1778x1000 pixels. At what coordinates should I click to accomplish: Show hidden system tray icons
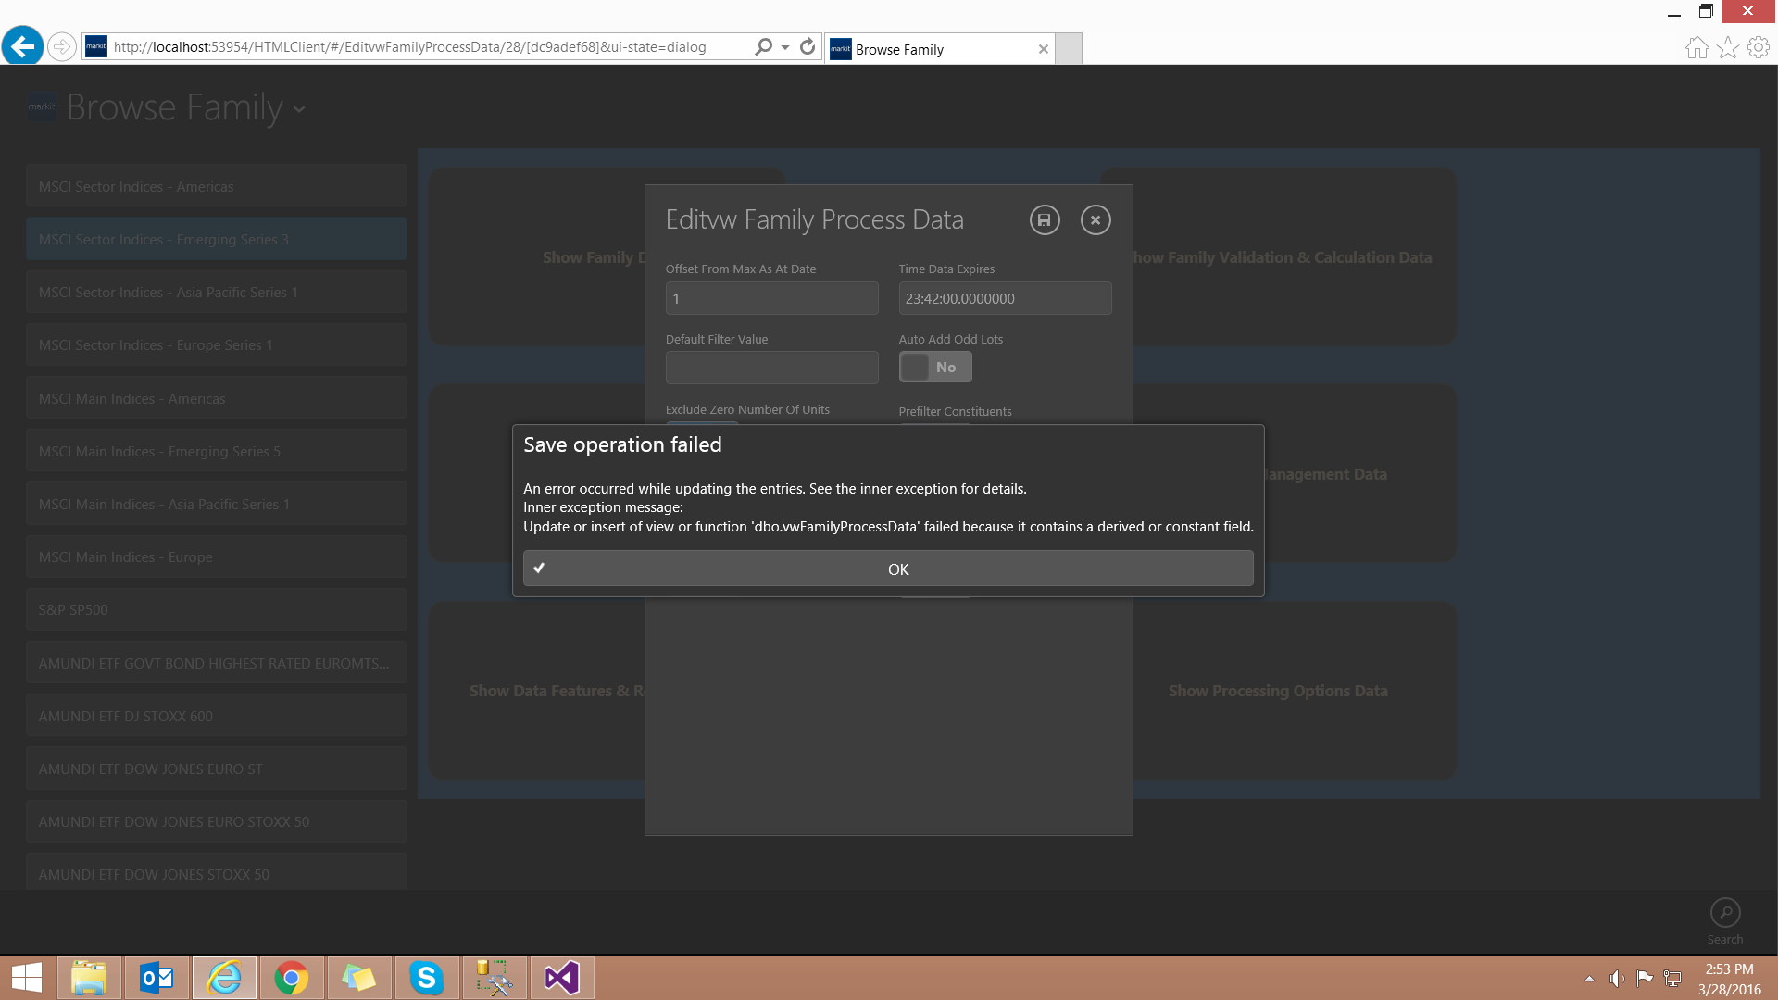pos(1589,979)
